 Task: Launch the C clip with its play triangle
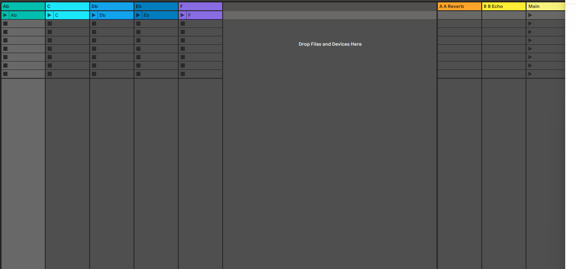[x=49, y=15]
